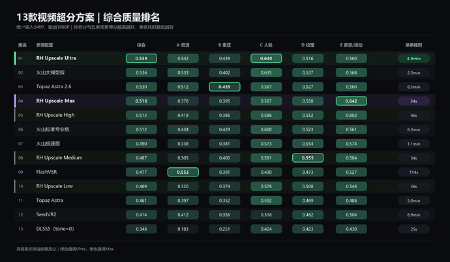Click overall score 0.490 for 火山极速版

pyautogui.click(x=142, y=144)
